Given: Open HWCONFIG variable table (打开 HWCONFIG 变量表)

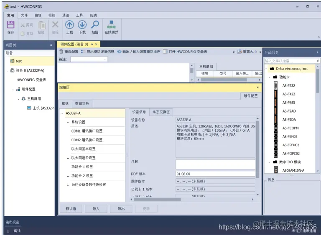Looking at the screenshot, I should click(x=185, y=52).
